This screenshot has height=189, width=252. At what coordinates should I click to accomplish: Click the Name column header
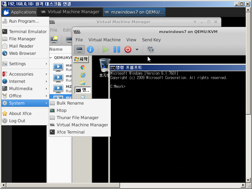56,49
